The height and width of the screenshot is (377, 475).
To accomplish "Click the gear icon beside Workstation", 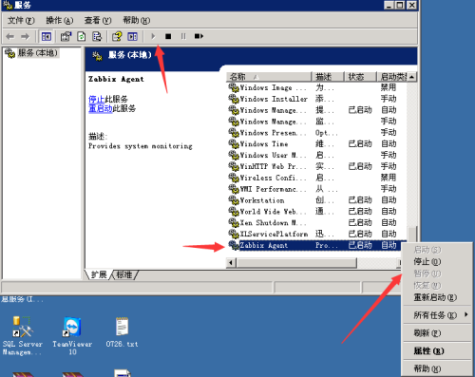I will [234, 200].
